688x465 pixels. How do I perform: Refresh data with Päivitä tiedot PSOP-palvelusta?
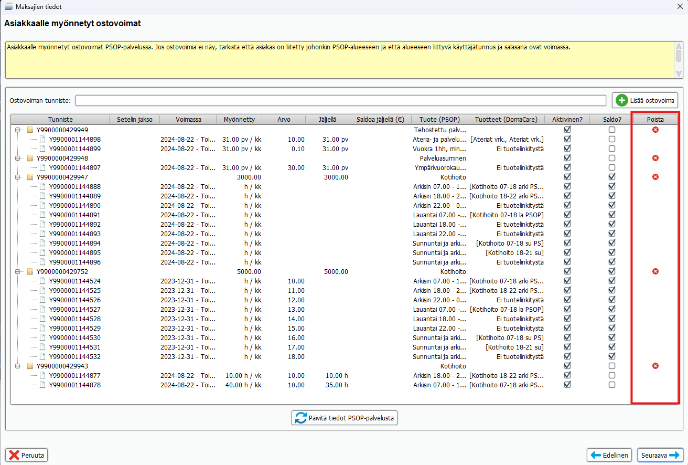click(x=345, y=418)
